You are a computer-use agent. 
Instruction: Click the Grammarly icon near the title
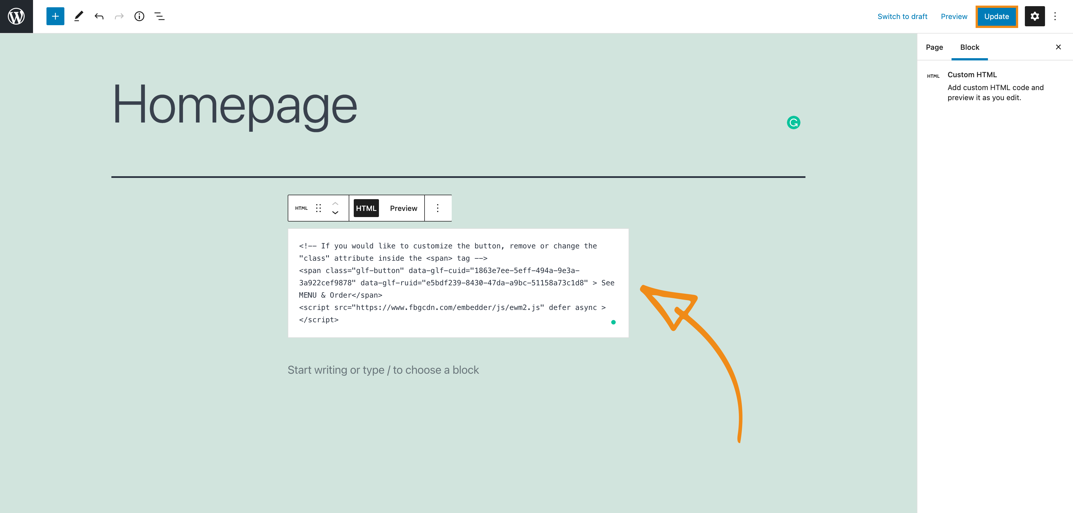click(793, 123)
